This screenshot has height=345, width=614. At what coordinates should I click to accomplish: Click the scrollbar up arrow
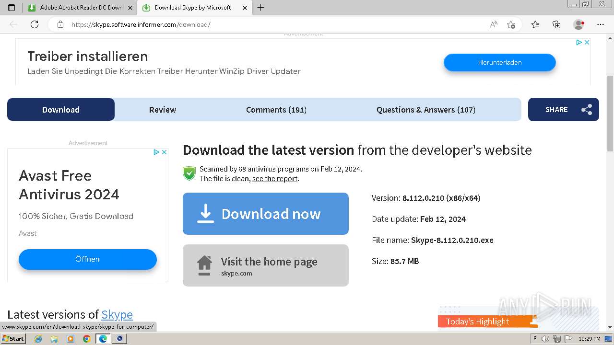pos(610,37)
